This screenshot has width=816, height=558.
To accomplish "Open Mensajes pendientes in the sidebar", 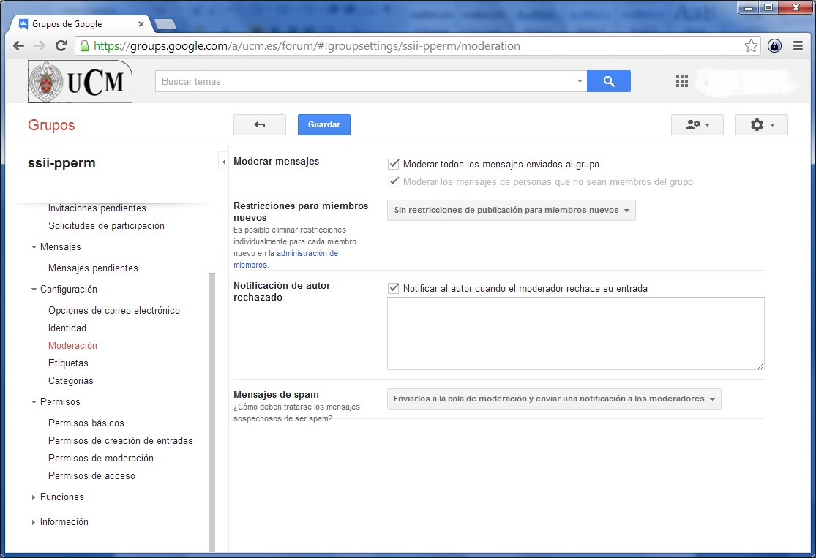I will tap(93, 268).
